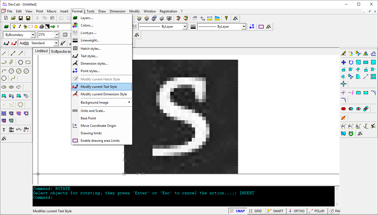
Task: Choose Dimension styles... entry
Action: 102,64
